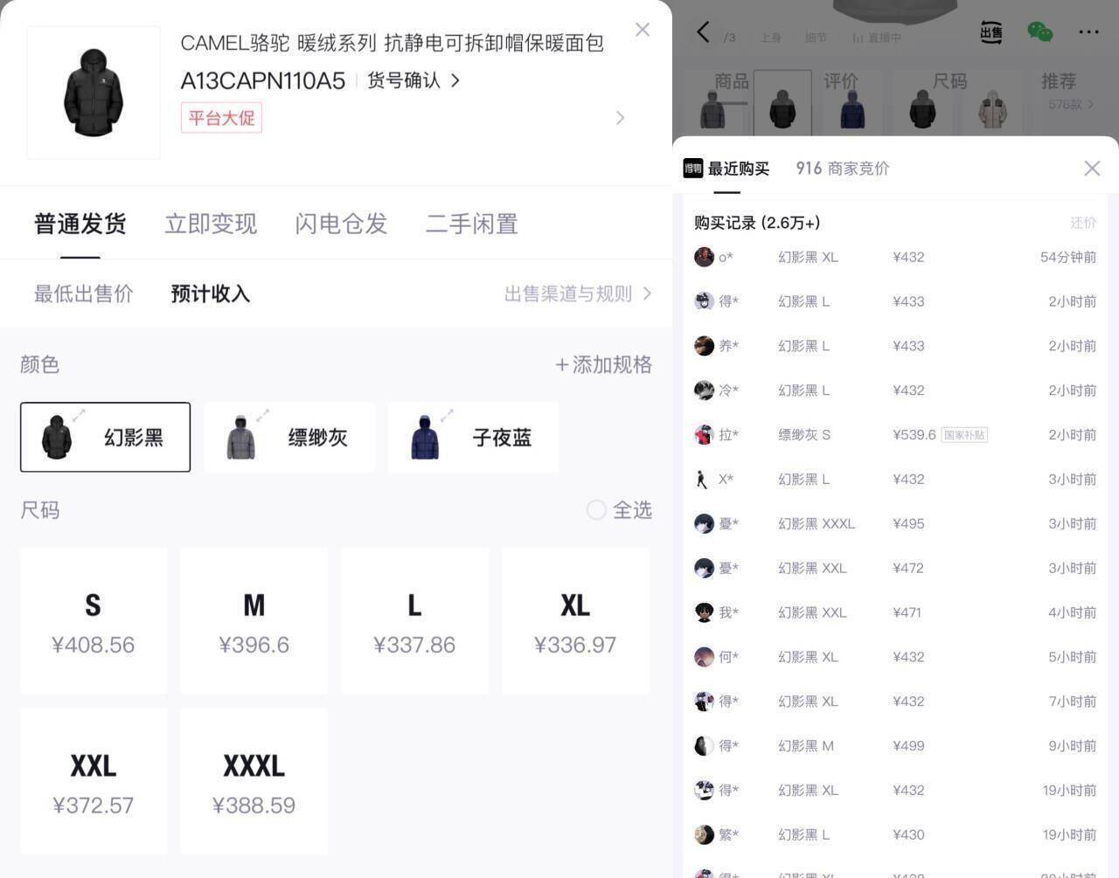Click the 578款 recommendation count
This screenshot has width=1119, height=878.
coord(1071,104)
